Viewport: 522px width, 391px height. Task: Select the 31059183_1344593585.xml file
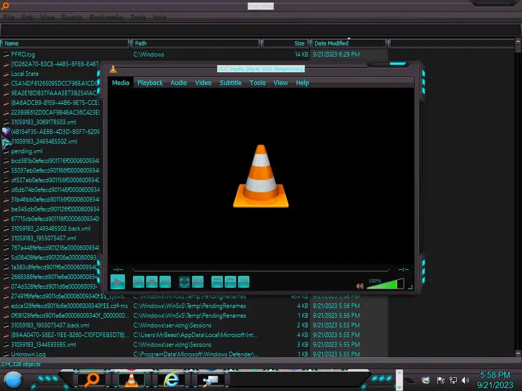pyautogui.click(x=44, y=345)
